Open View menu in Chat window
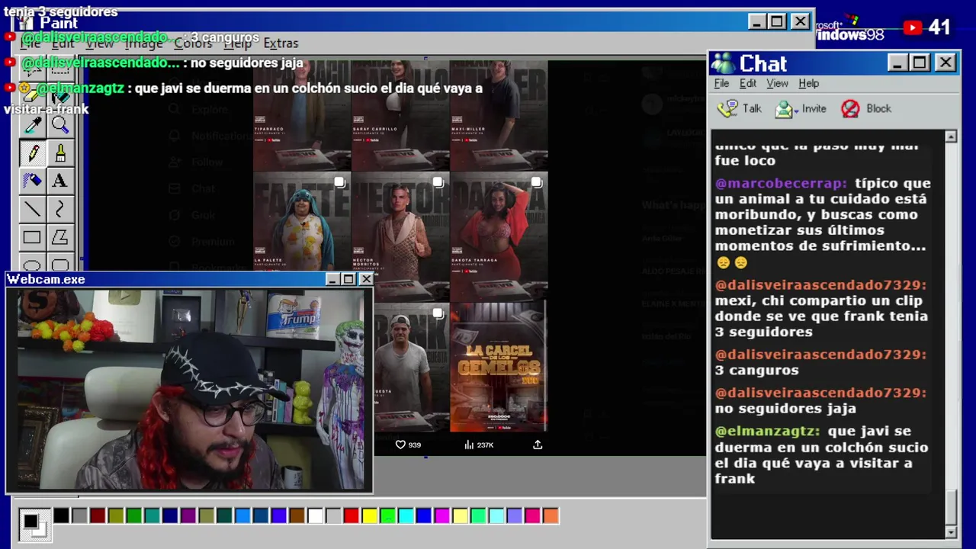976x549 pixels. tap(777, 84)
